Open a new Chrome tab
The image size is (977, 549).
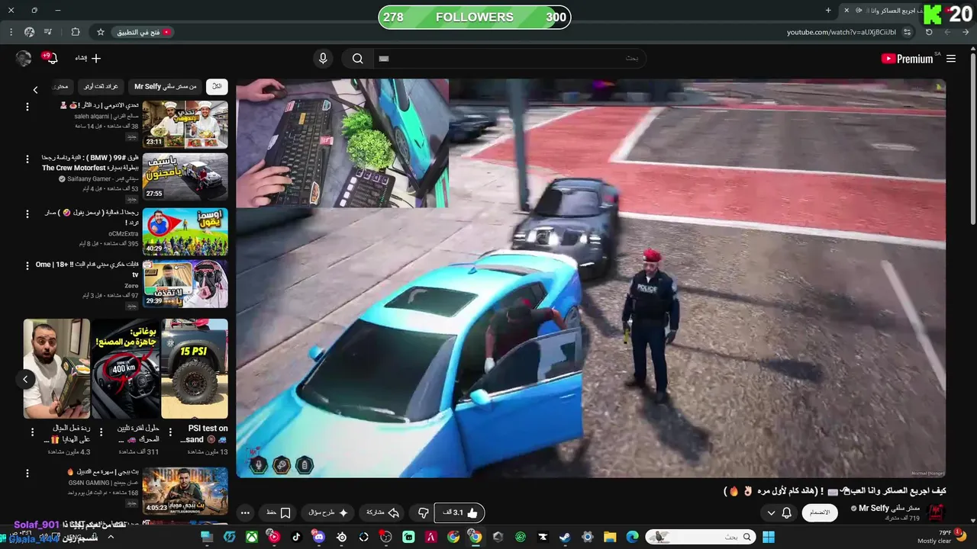coord(828,11)
